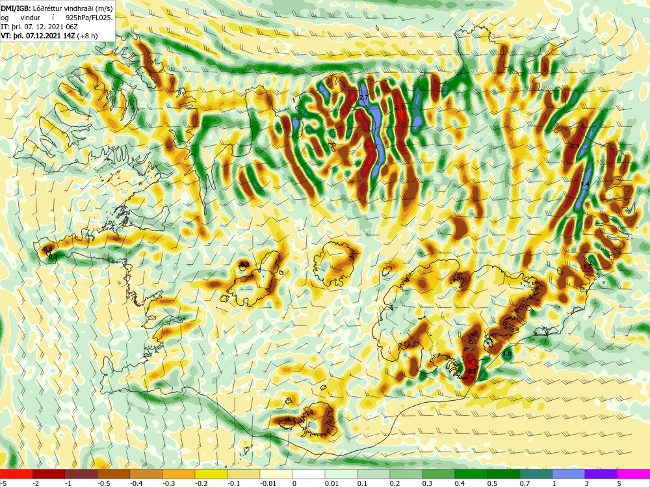Click the dark green legend swatch above 0.5
The width and height of the screenshot is (650, 488).
click(504, 474)
